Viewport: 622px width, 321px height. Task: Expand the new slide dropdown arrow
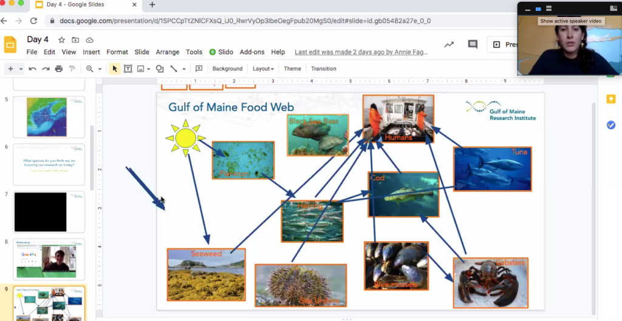coord(21,69)
